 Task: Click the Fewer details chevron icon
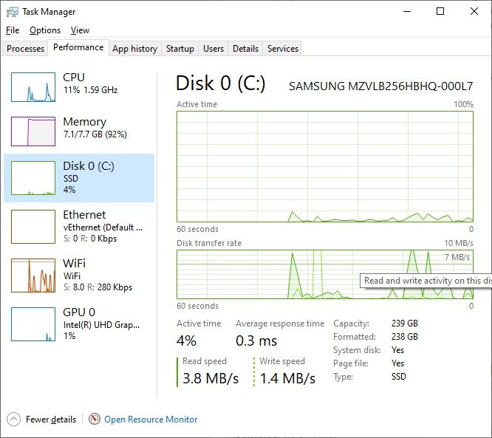tap(14, 419)
